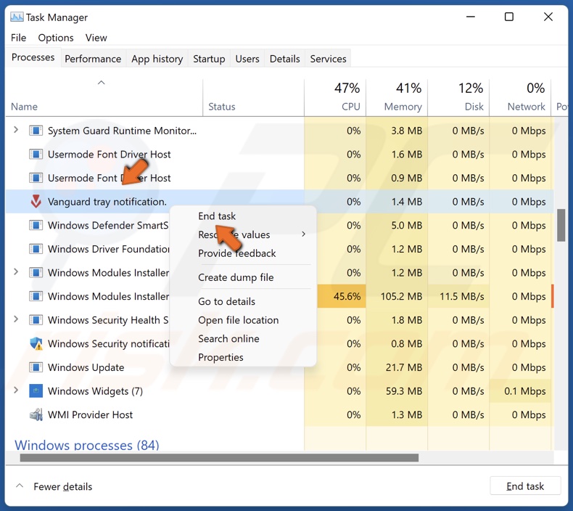Expand the Windows Security Health Service row
This screenshot has height=511, width=573.
click(16, 319)
